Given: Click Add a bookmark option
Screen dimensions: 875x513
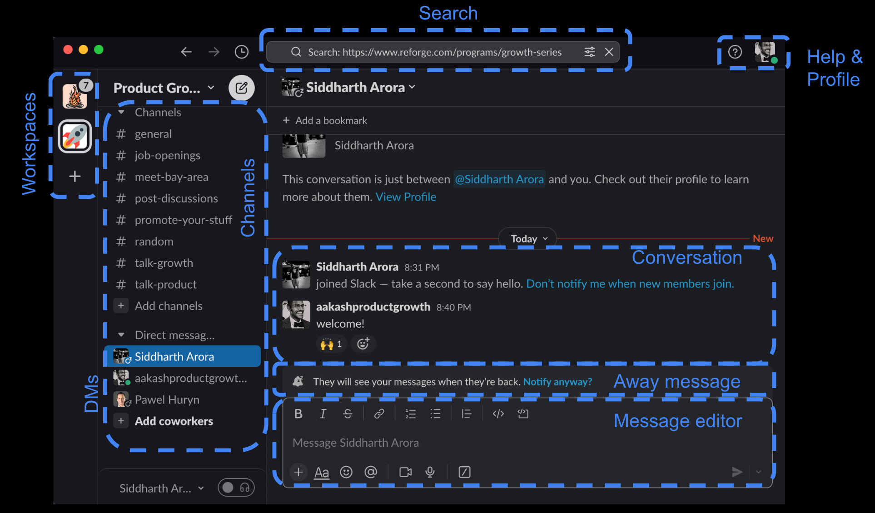Looking at the screenshot, I should pyautogui.click(x=326, y=121).
